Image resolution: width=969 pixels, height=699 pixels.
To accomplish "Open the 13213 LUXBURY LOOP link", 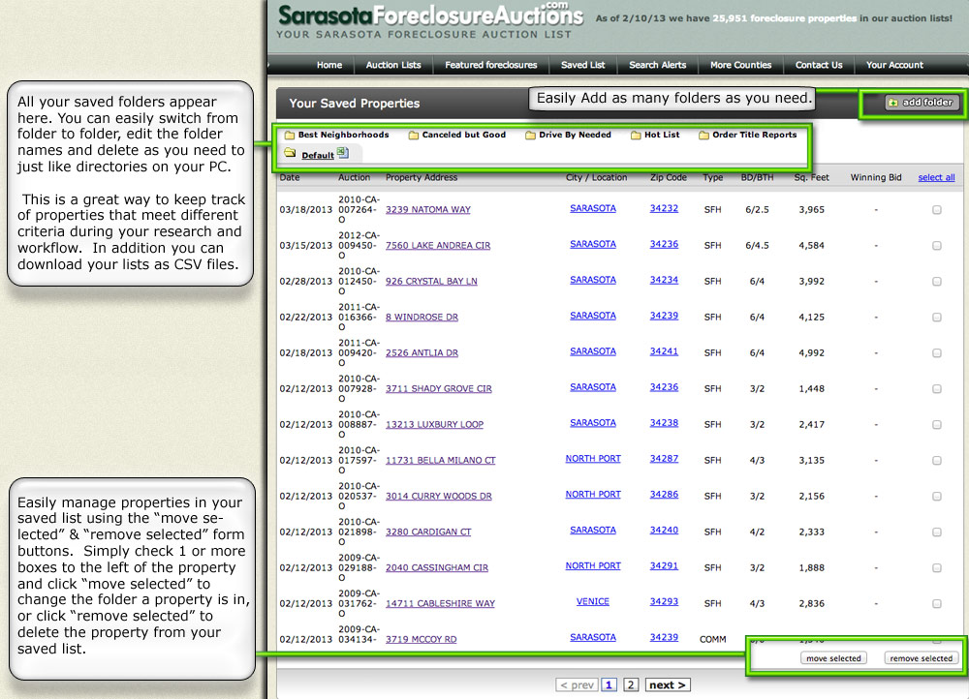I will point(434,425).
